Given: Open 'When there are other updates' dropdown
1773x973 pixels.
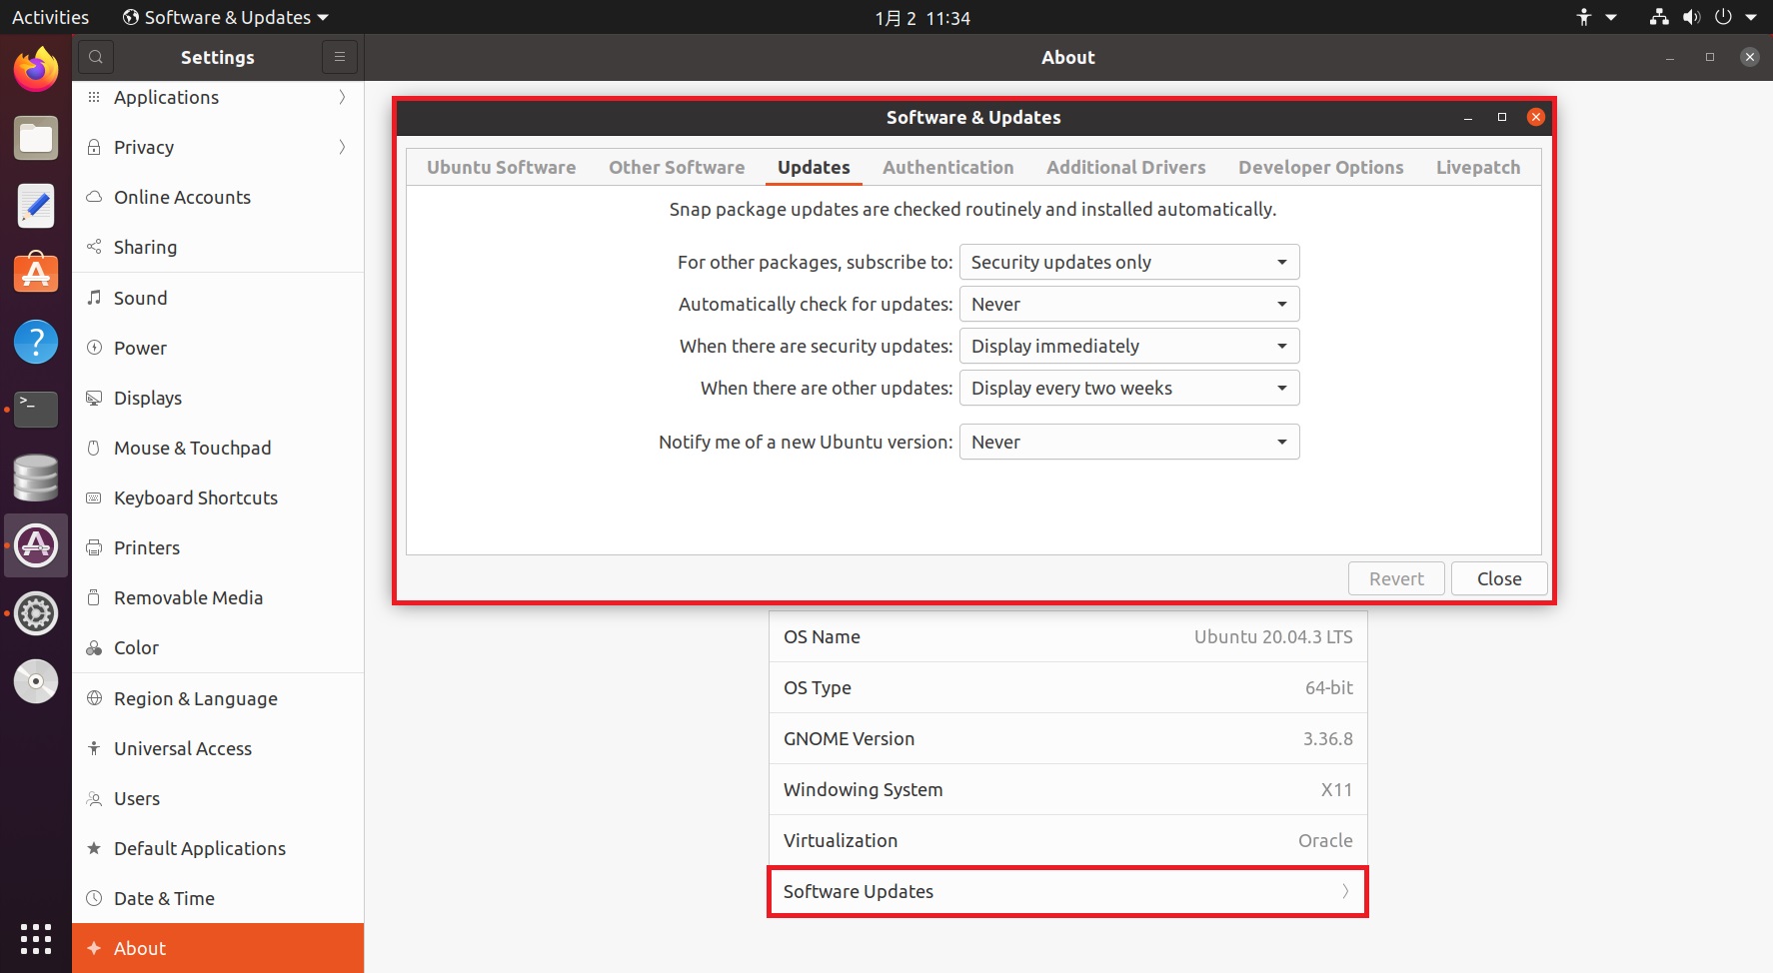Looking at the screenshot, I should click(1129, 388).
